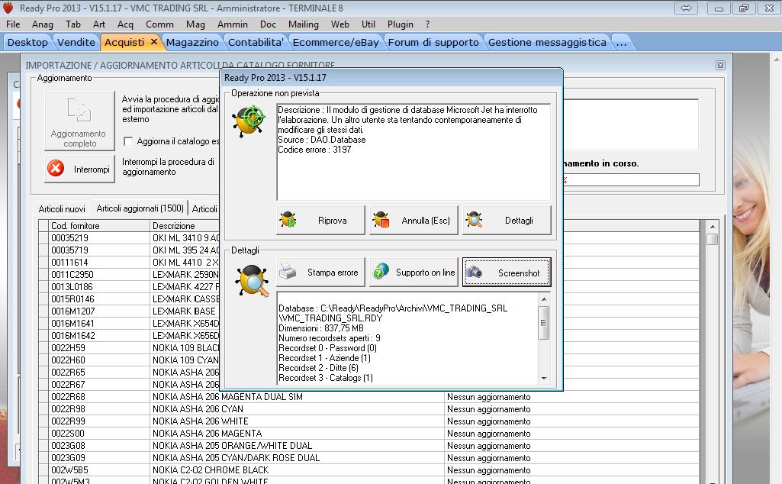Click the Cod. fornitore column header

click(98, 225)
